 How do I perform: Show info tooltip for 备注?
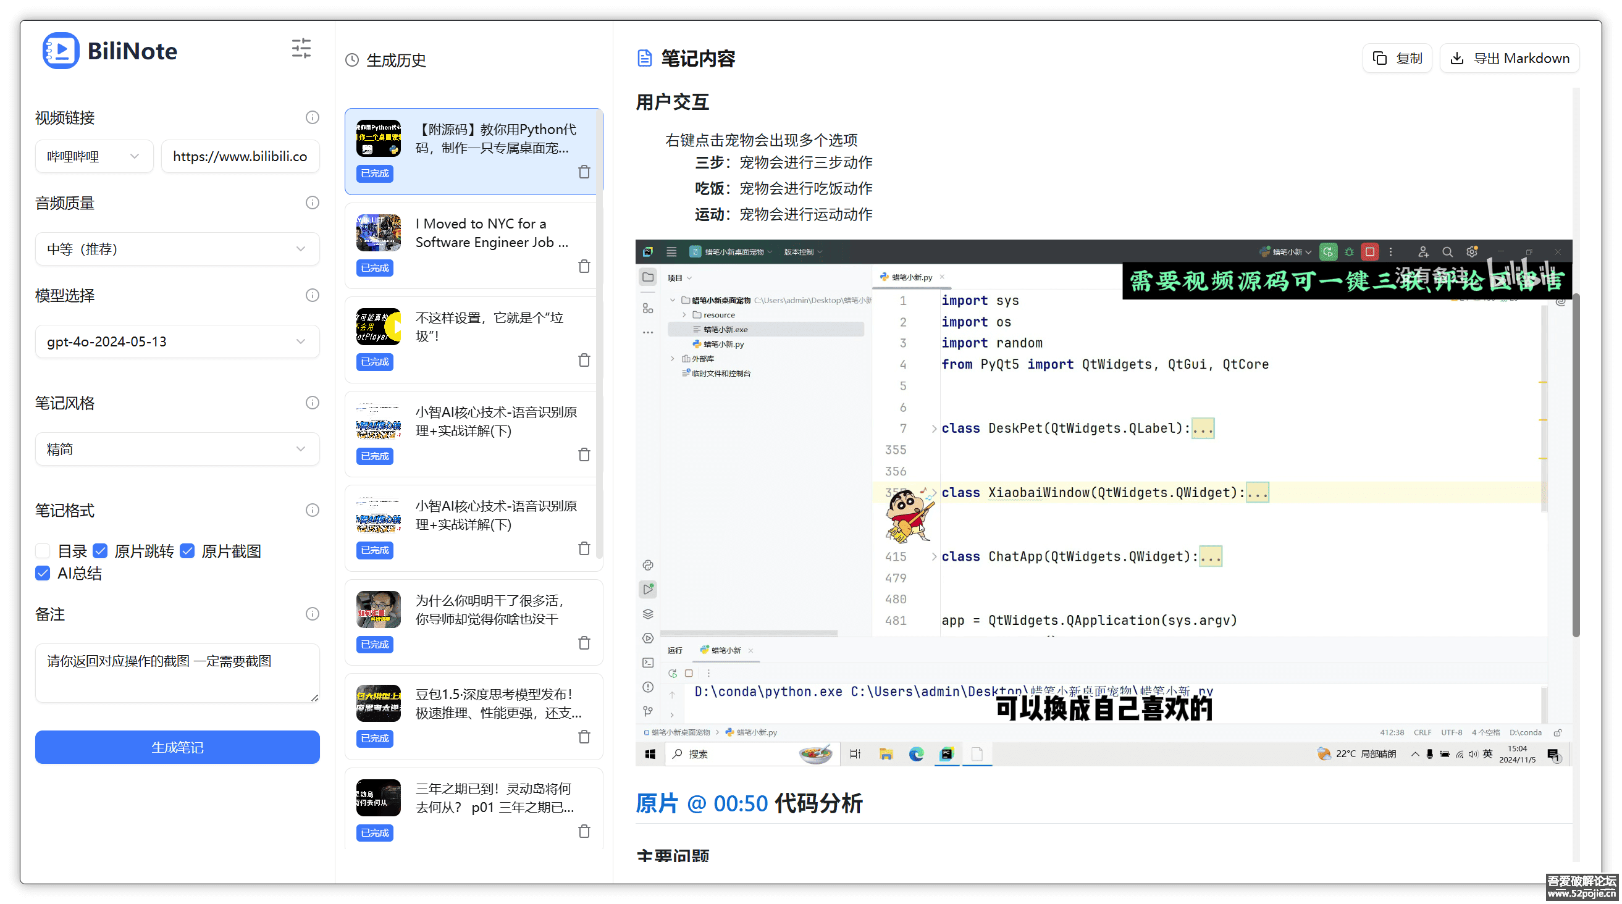tap(313, 614)
